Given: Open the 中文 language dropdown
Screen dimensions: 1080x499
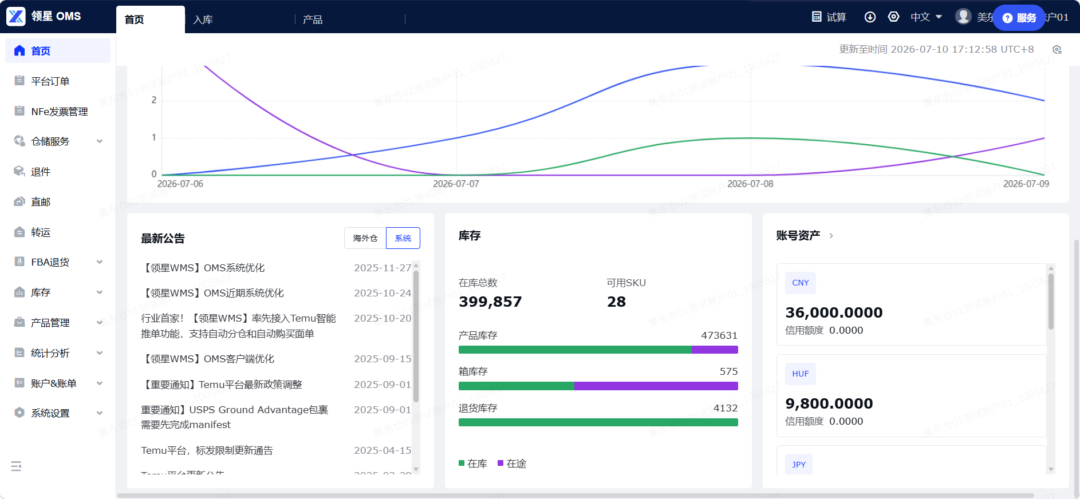Looking at the screenshot, I should click(x=926, y=17).
